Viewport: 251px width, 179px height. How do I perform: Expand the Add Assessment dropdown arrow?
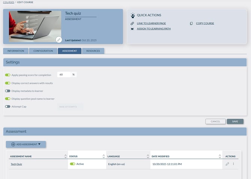coord(39,144)
